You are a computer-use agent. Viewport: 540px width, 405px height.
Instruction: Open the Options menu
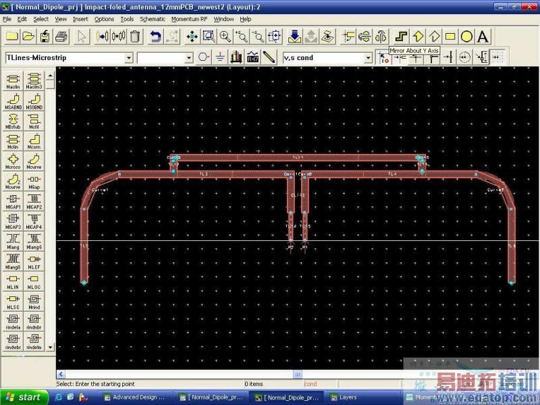point(104,20)
